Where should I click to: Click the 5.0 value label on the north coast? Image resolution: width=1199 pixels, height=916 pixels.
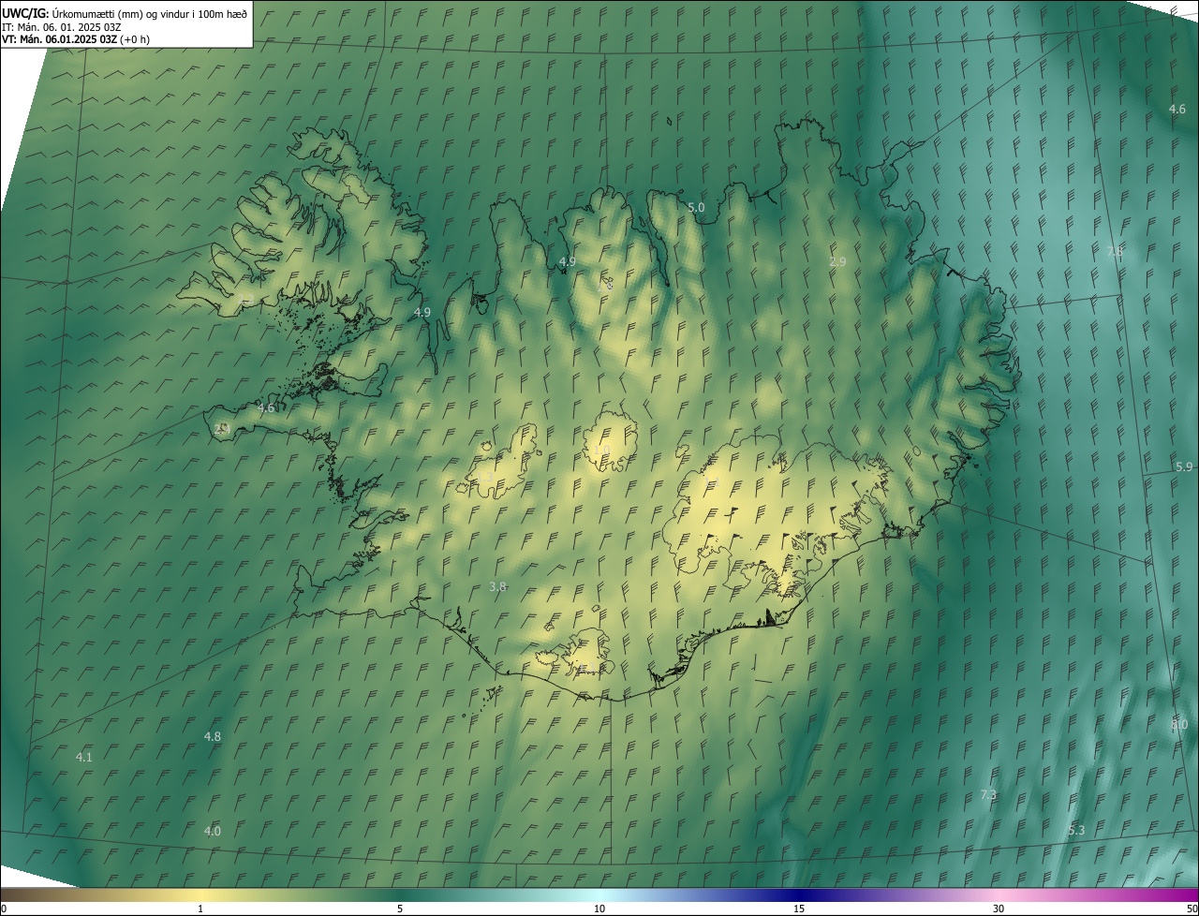pos(696,207)
